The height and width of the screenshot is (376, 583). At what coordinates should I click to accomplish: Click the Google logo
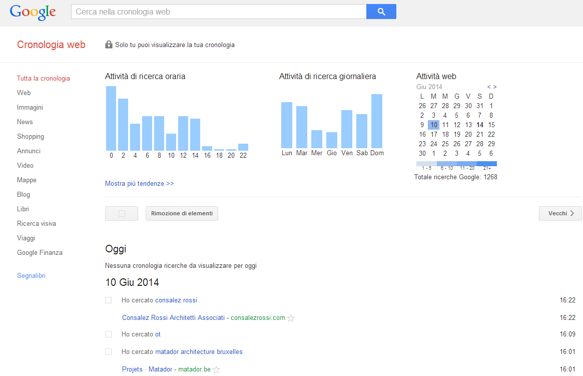(x=33, y=13)
